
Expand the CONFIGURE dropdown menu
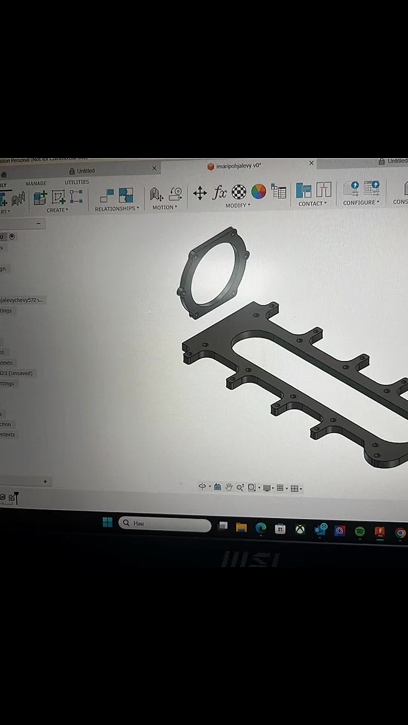coord(361,202)
